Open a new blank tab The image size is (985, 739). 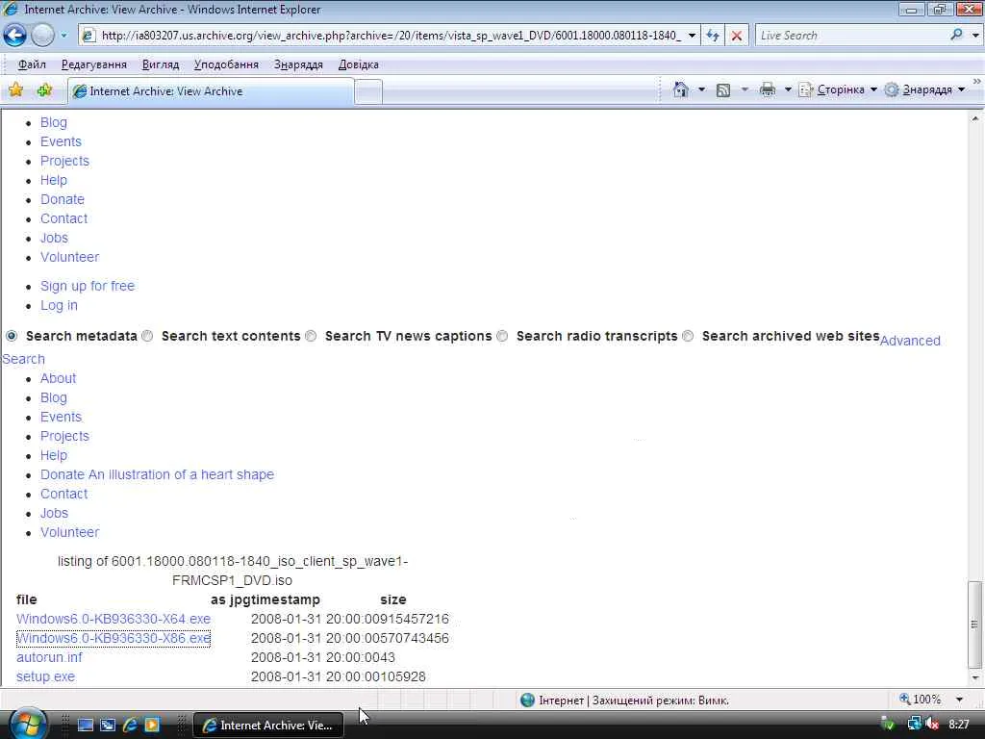pos(368,92)
